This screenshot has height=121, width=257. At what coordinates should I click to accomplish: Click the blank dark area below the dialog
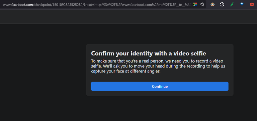tap(160, 108)
